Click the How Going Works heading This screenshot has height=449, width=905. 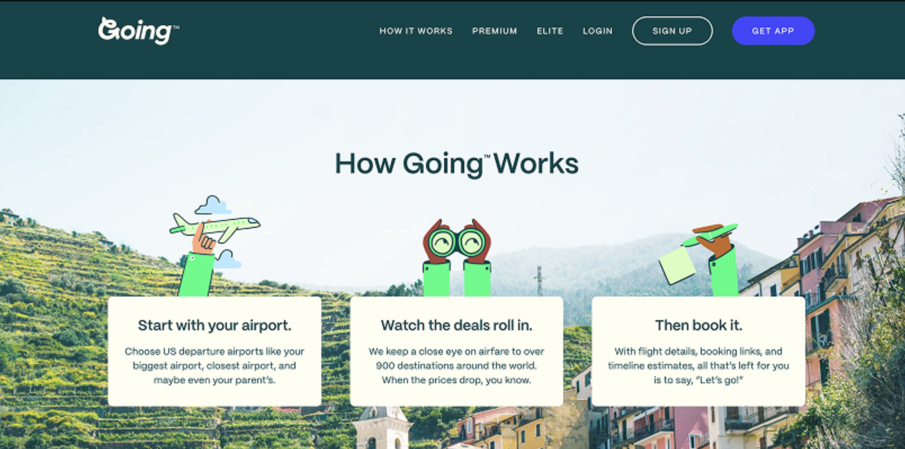(456, 164)
